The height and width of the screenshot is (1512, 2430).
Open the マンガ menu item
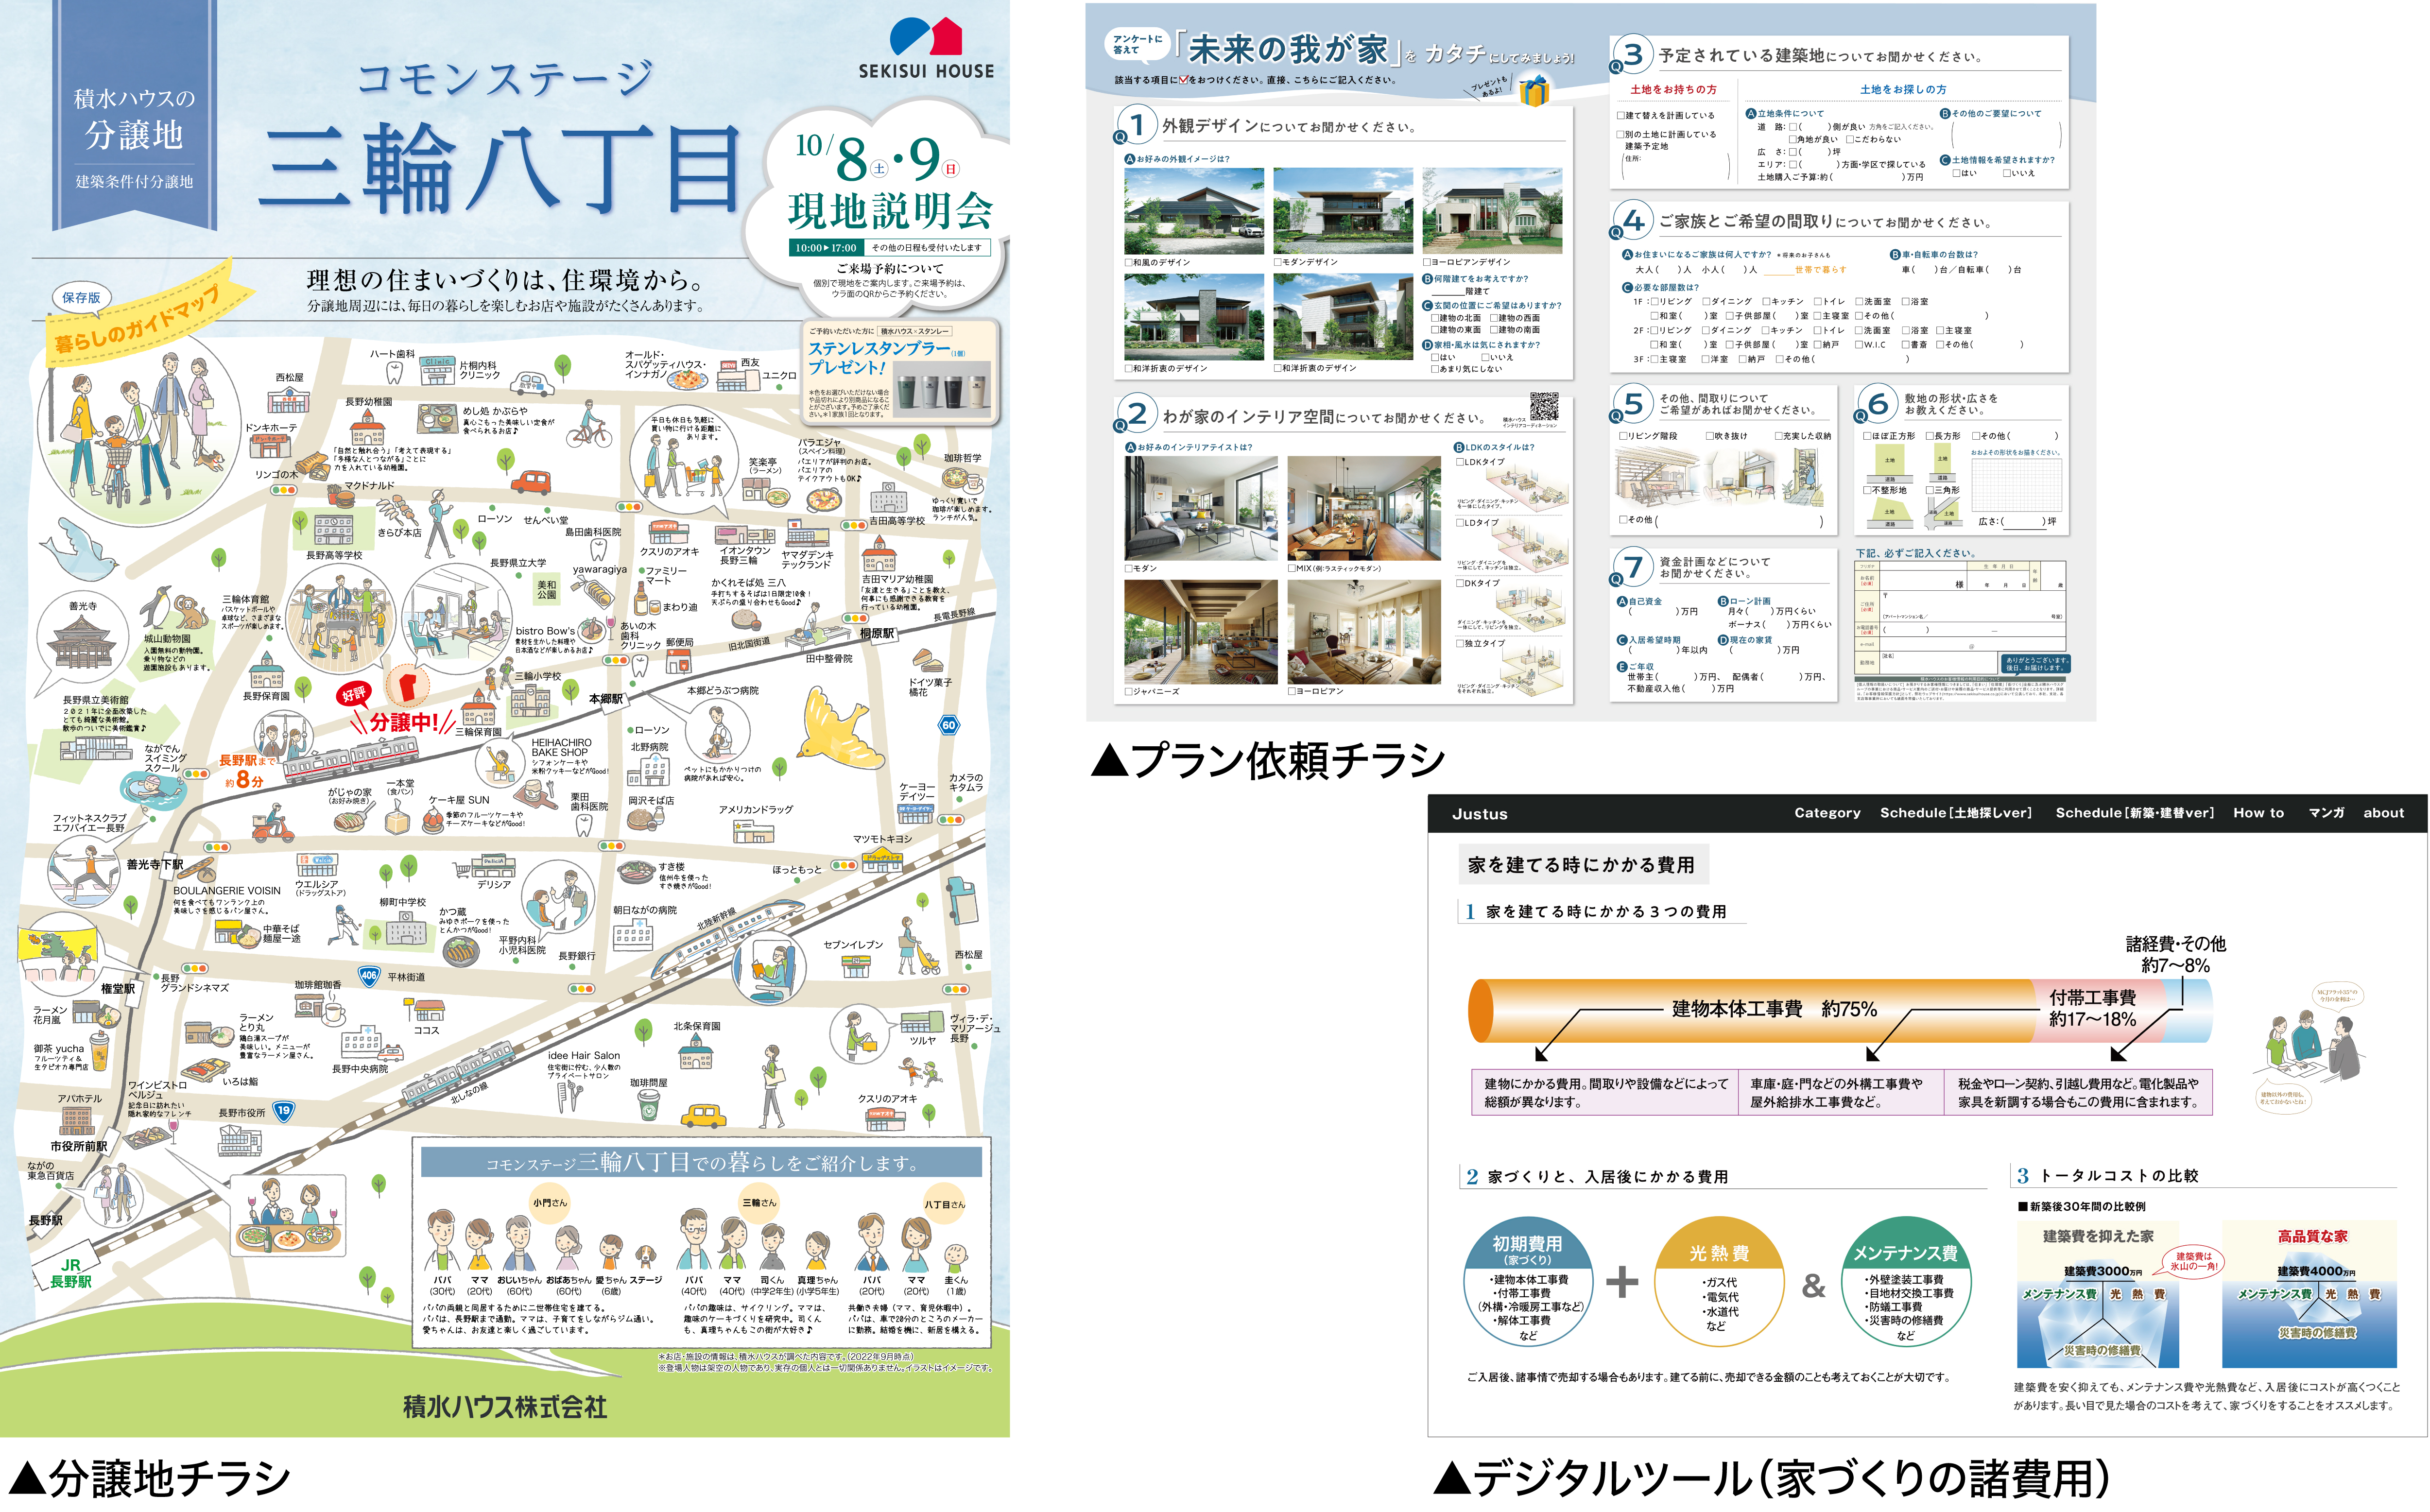click(x=2326, y=813)
